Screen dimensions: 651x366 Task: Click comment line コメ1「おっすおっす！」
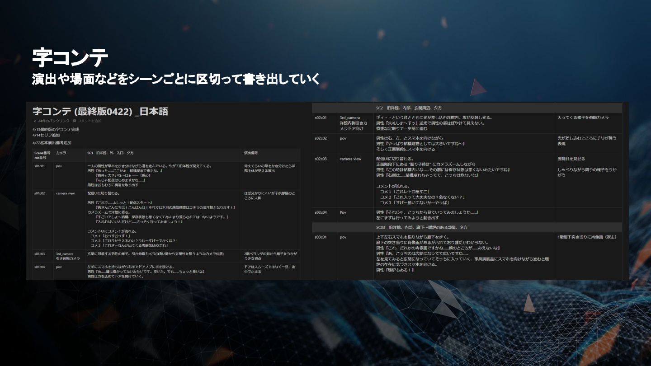[x=111, y=236]
